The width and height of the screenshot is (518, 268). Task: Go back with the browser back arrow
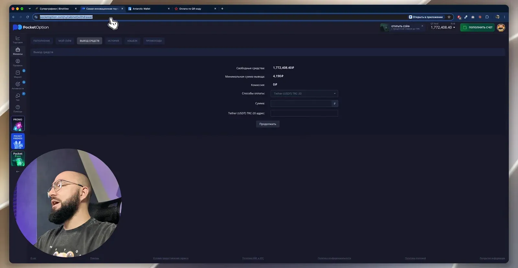[14, 17]
